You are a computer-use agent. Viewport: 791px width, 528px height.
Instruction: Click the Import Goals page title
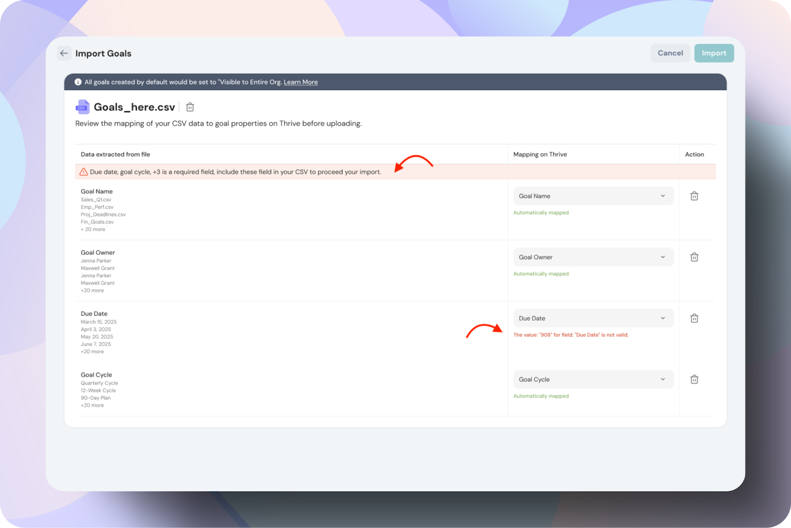103,53
